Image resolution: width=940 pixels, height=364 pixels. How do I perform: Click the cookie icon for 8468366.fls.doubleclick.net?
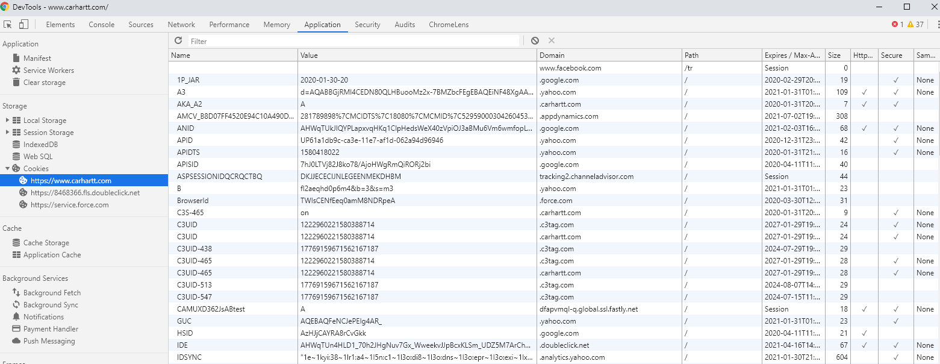click(x=23, y=193)
